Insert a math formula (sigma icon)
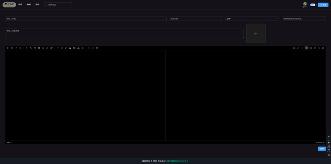 (82, 48)
